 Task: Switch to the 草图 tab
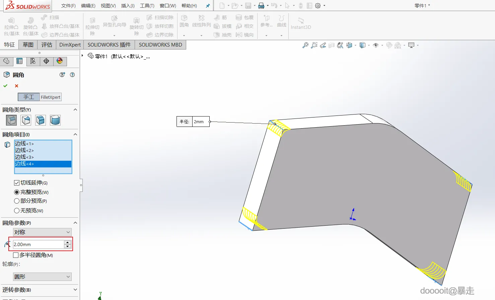point(28,45)
